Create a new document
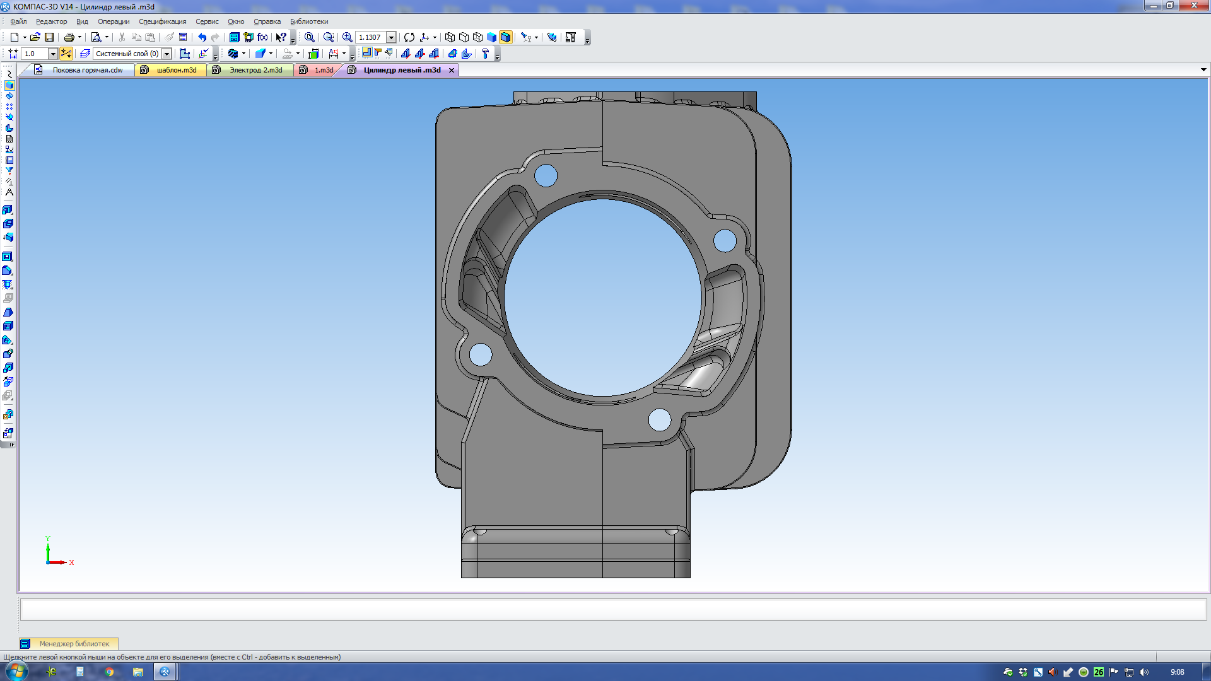Screen dimensions: 1211x681 [14, 37]
